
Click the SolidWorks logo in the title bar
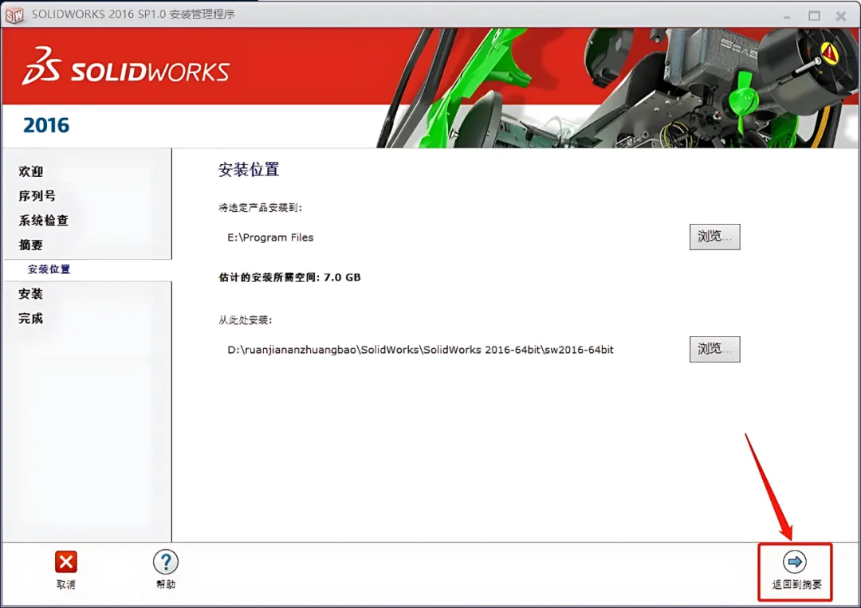(x=14, y=16)
